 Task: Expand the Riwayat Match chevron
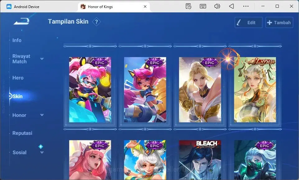[42, 59]
